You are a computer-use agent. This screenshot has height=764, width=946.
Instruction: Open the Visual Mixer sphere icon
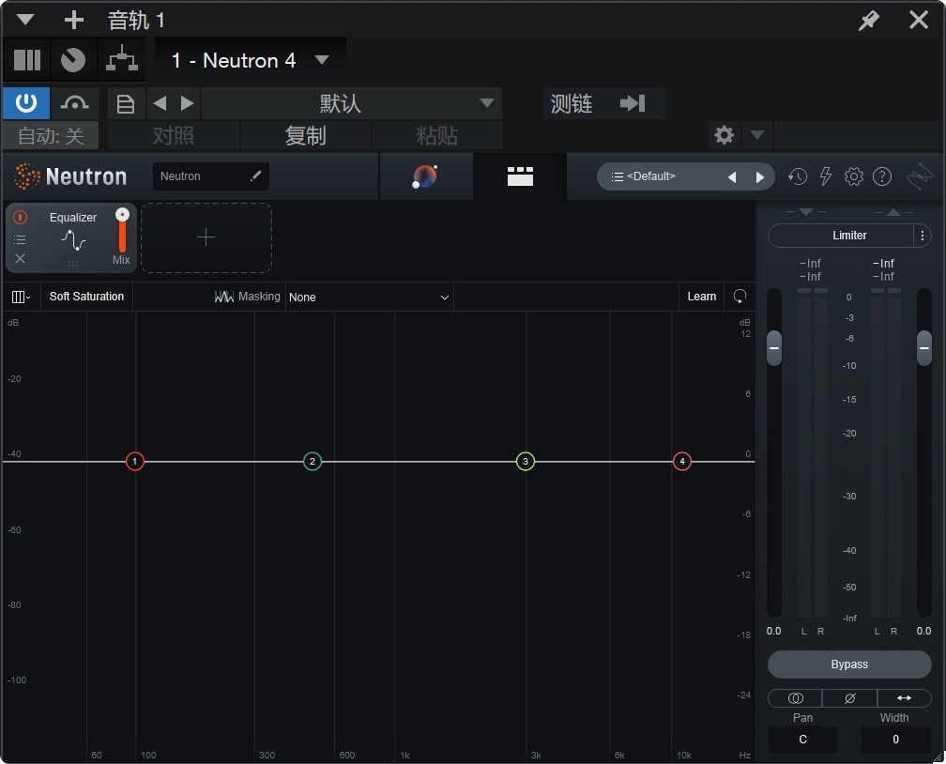(426, 176)
